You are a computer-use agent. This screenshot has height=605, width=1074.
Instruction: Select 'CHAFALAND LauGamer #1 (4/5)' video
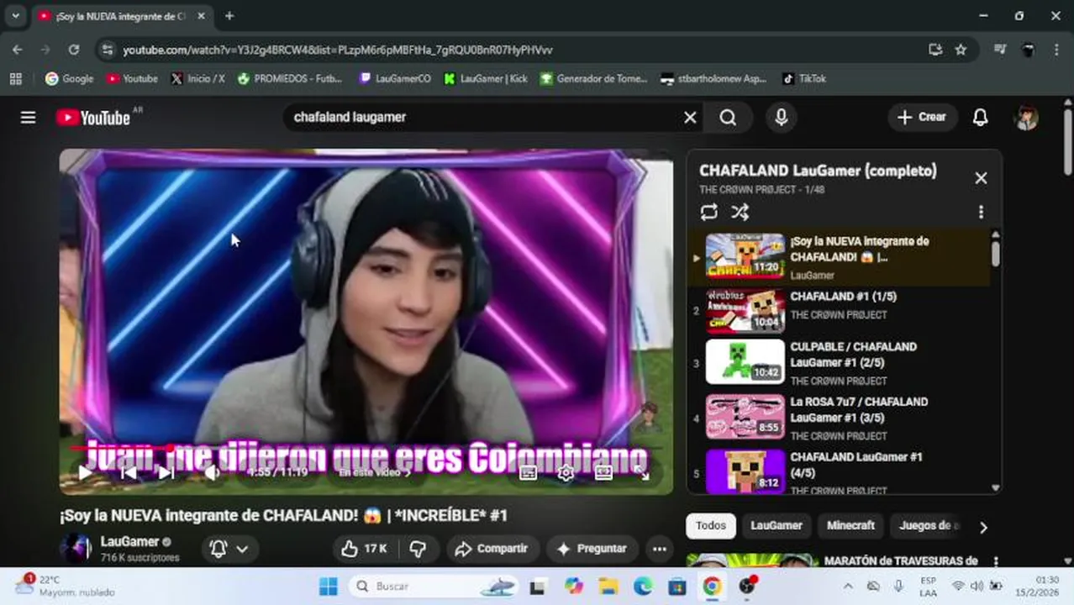tap(840, 472)
